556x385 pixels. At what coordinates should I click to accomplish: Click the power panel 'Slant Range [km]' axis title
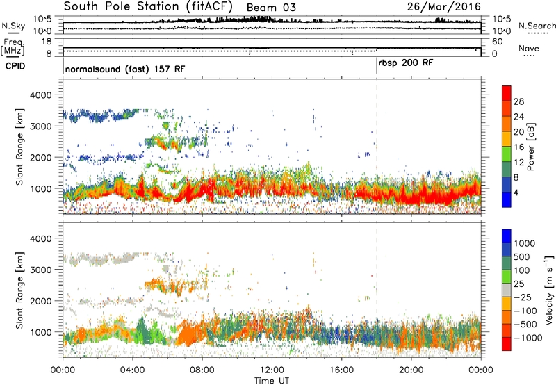coord(19,147)
